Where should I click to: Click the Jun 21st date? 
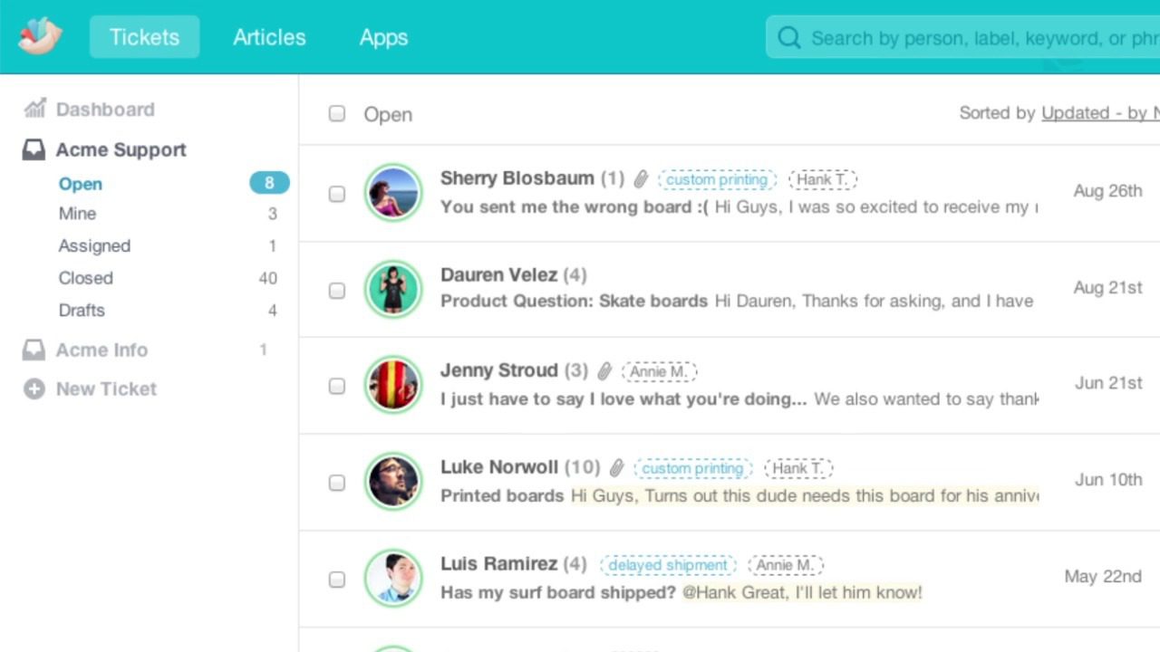click(1108, 383)
